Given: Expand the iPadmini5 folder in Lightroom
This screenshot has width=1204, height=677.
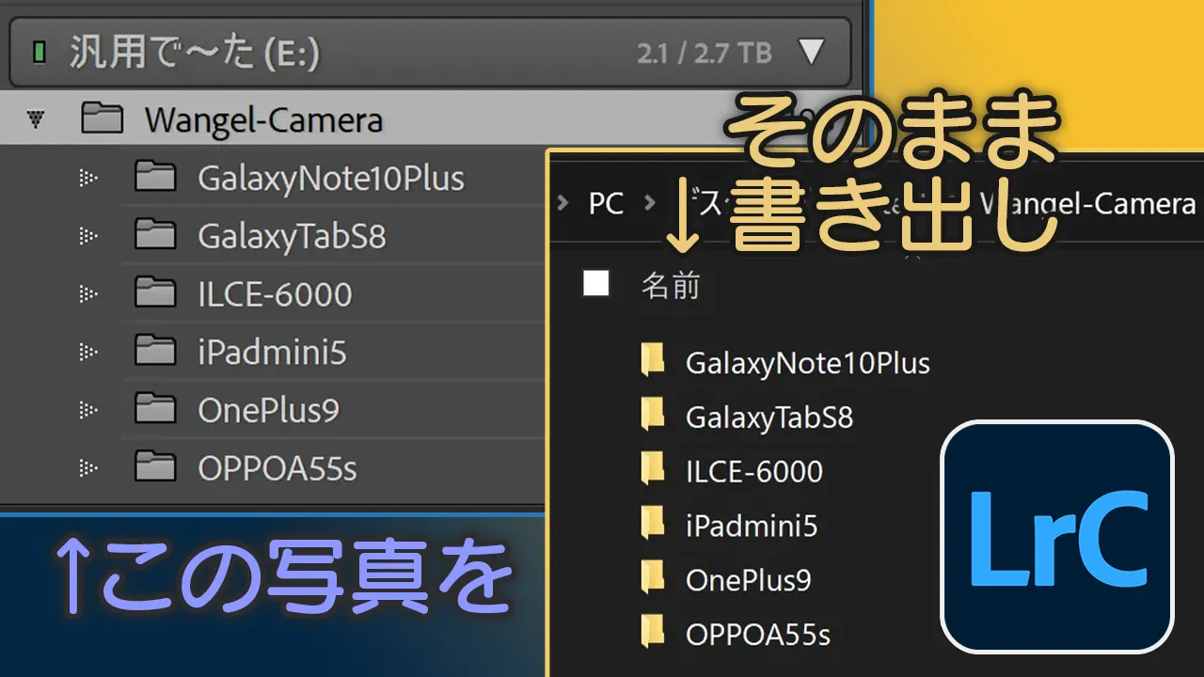Looking at the screenshot, I should [88, 352].
